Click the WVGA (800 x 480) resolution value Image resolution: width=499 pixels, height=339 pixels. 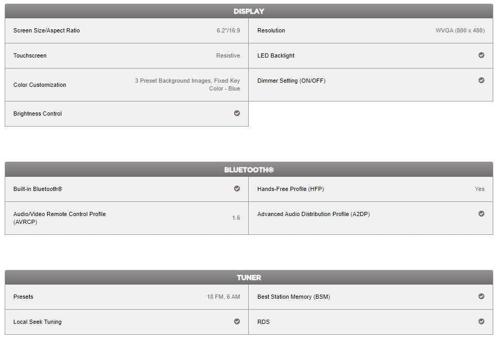click(460, 30)
